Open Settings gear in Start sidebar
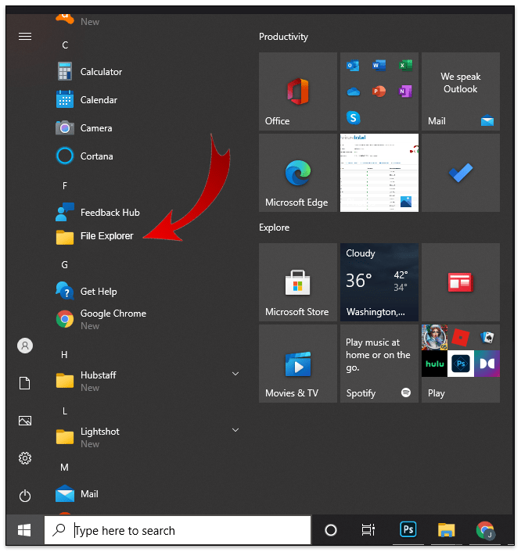The image size is (521, 552). coord(25,458)
